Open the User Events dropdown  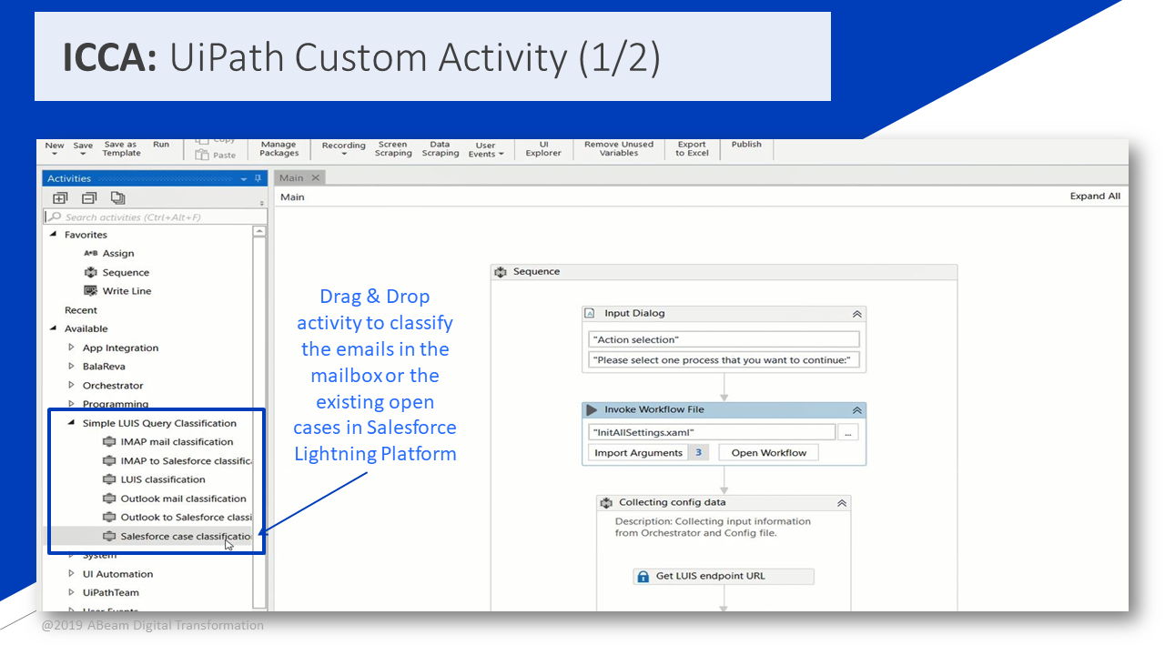pyautogui.click(x=500, y=154)
